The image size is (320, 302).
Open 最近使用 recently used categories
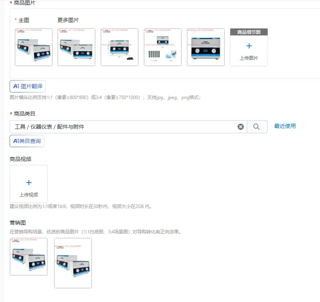(285, 126)
